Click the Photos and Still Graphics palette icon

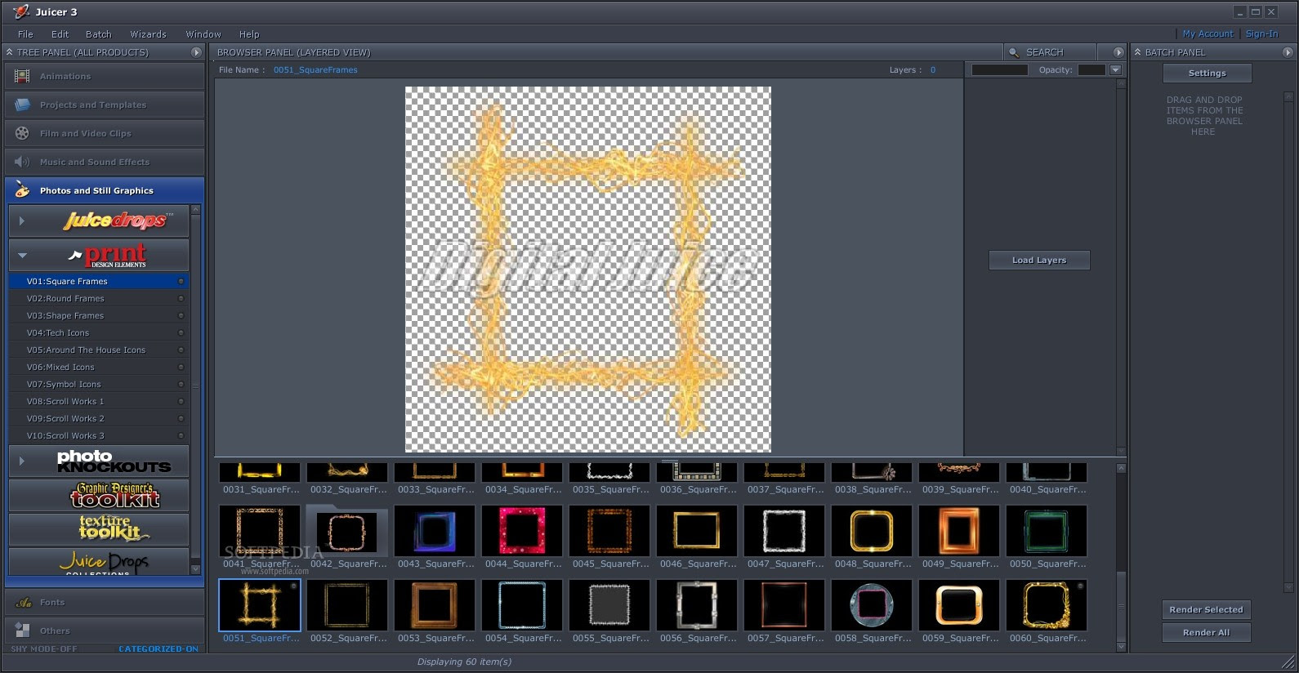tap(22, 190)
